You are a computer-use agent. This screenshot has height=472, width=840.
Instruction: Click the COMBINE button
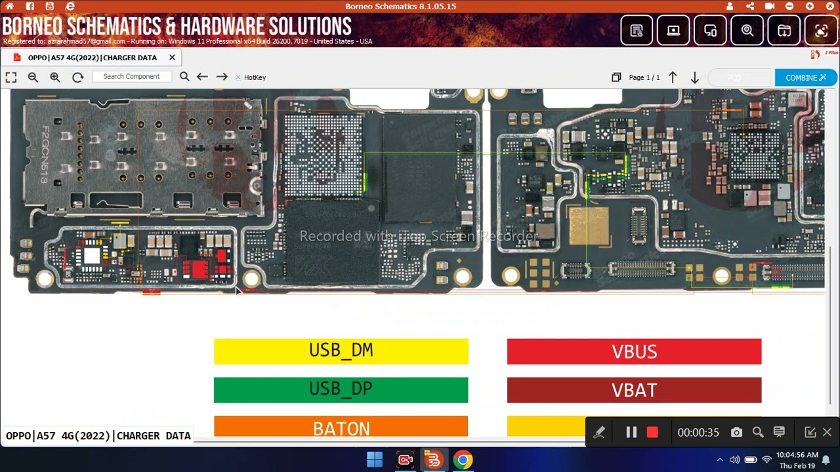tap(806, 77)
